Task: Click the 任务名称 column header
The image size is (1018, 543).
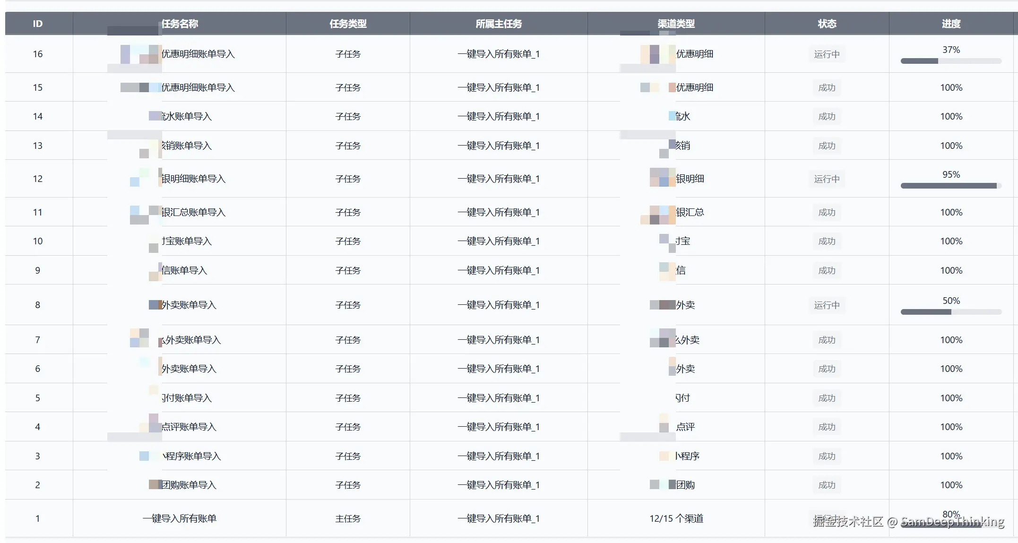Action: [x=180, y=24]
